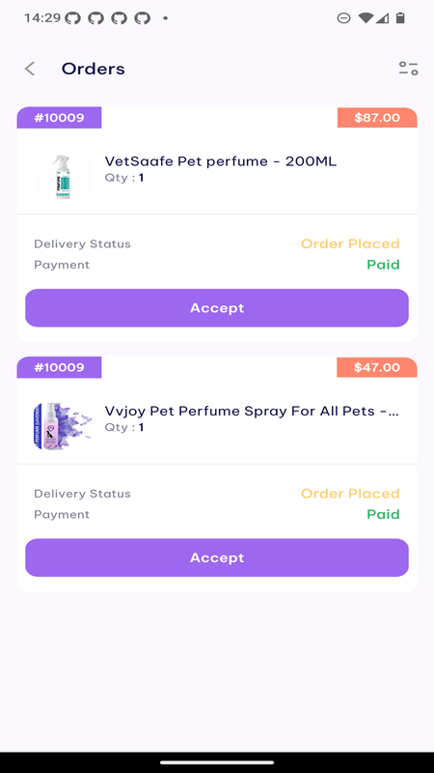This screenshot has height=773, width=434.
Task: Tap the Orders page heading
Action: point(93,69)
